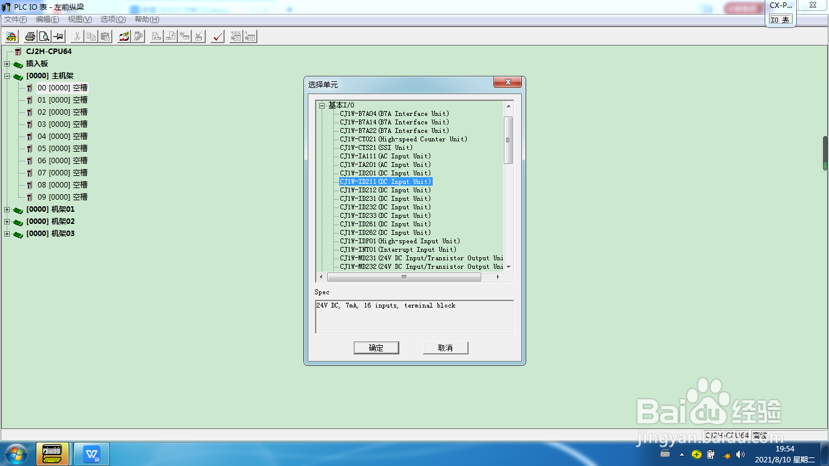Select CJ1W-ID201 (DC Input Unit)
The height and width of the screenshot is (466, 829).
(x=385, y=173)
